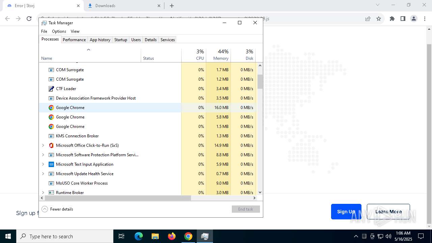Expand Microsoft Update Health Service group
The image size is (432, 243).
[43, 174]
